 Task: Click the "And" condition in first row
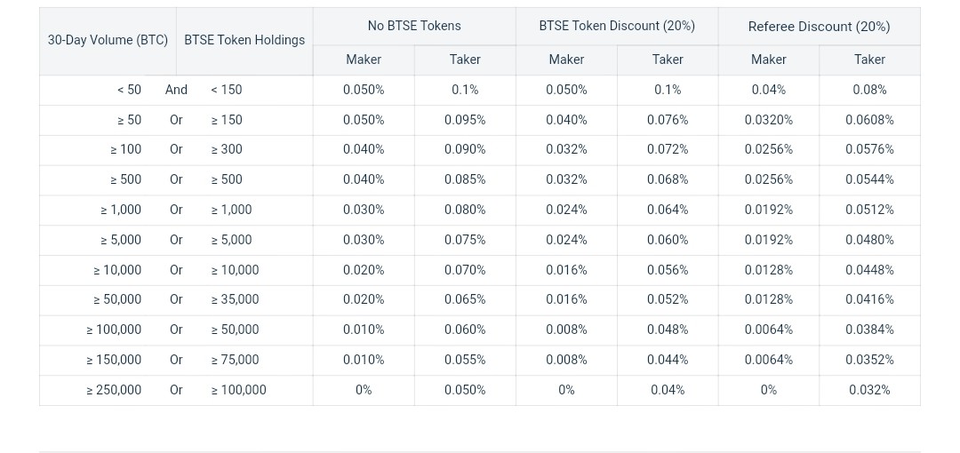coord(176,90)
